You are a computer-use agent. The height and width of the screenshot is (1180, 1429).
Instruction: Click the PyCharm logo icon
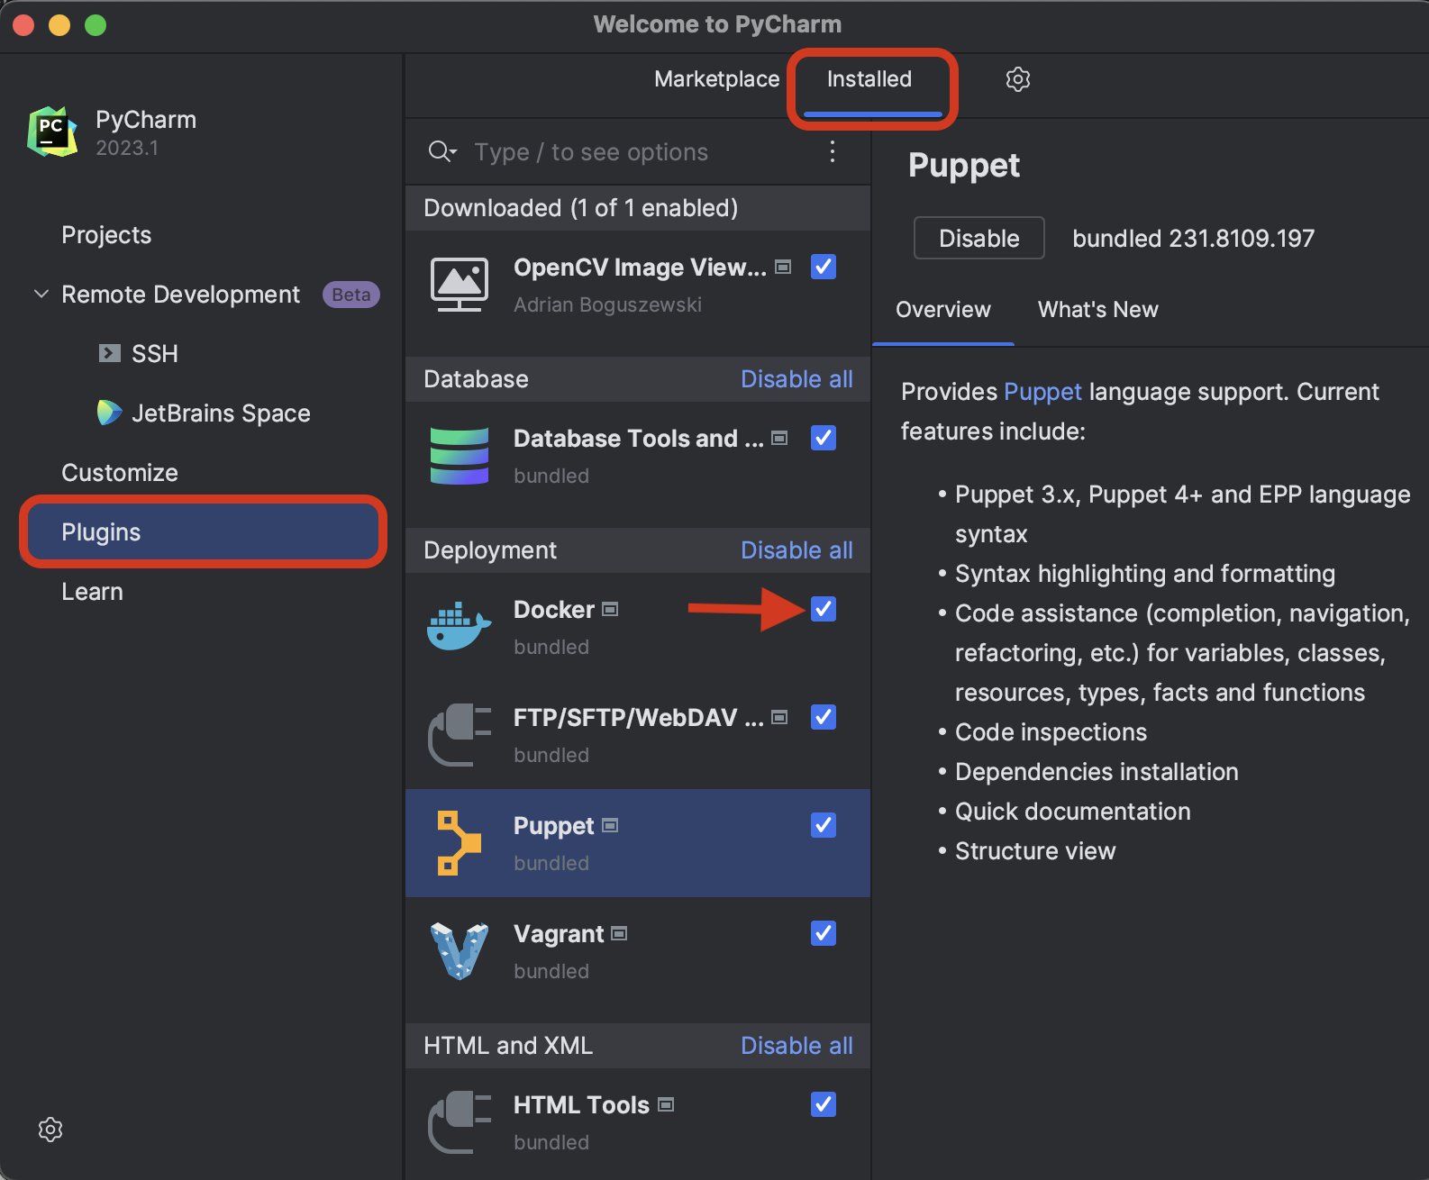[52, 132]
